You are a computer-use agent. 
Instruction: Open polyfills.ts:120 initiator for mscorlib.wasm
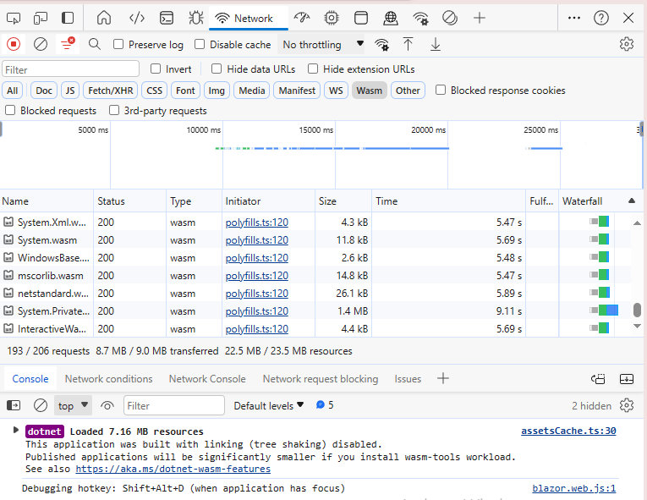click(x=256, y=276)
